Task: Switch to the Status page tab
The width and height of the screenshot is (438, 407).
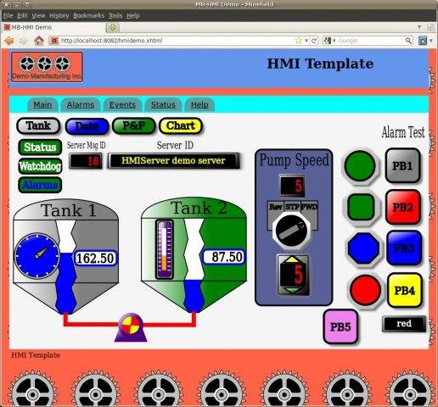Action: point(163,105)
